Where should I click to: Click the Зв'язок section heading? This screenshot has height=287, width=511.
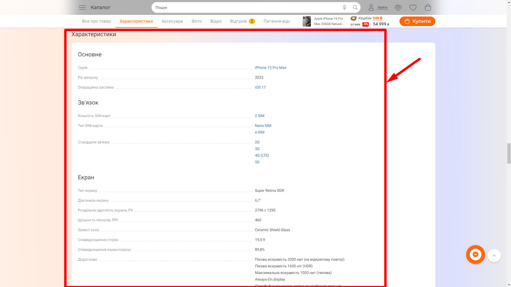(88, 103)
